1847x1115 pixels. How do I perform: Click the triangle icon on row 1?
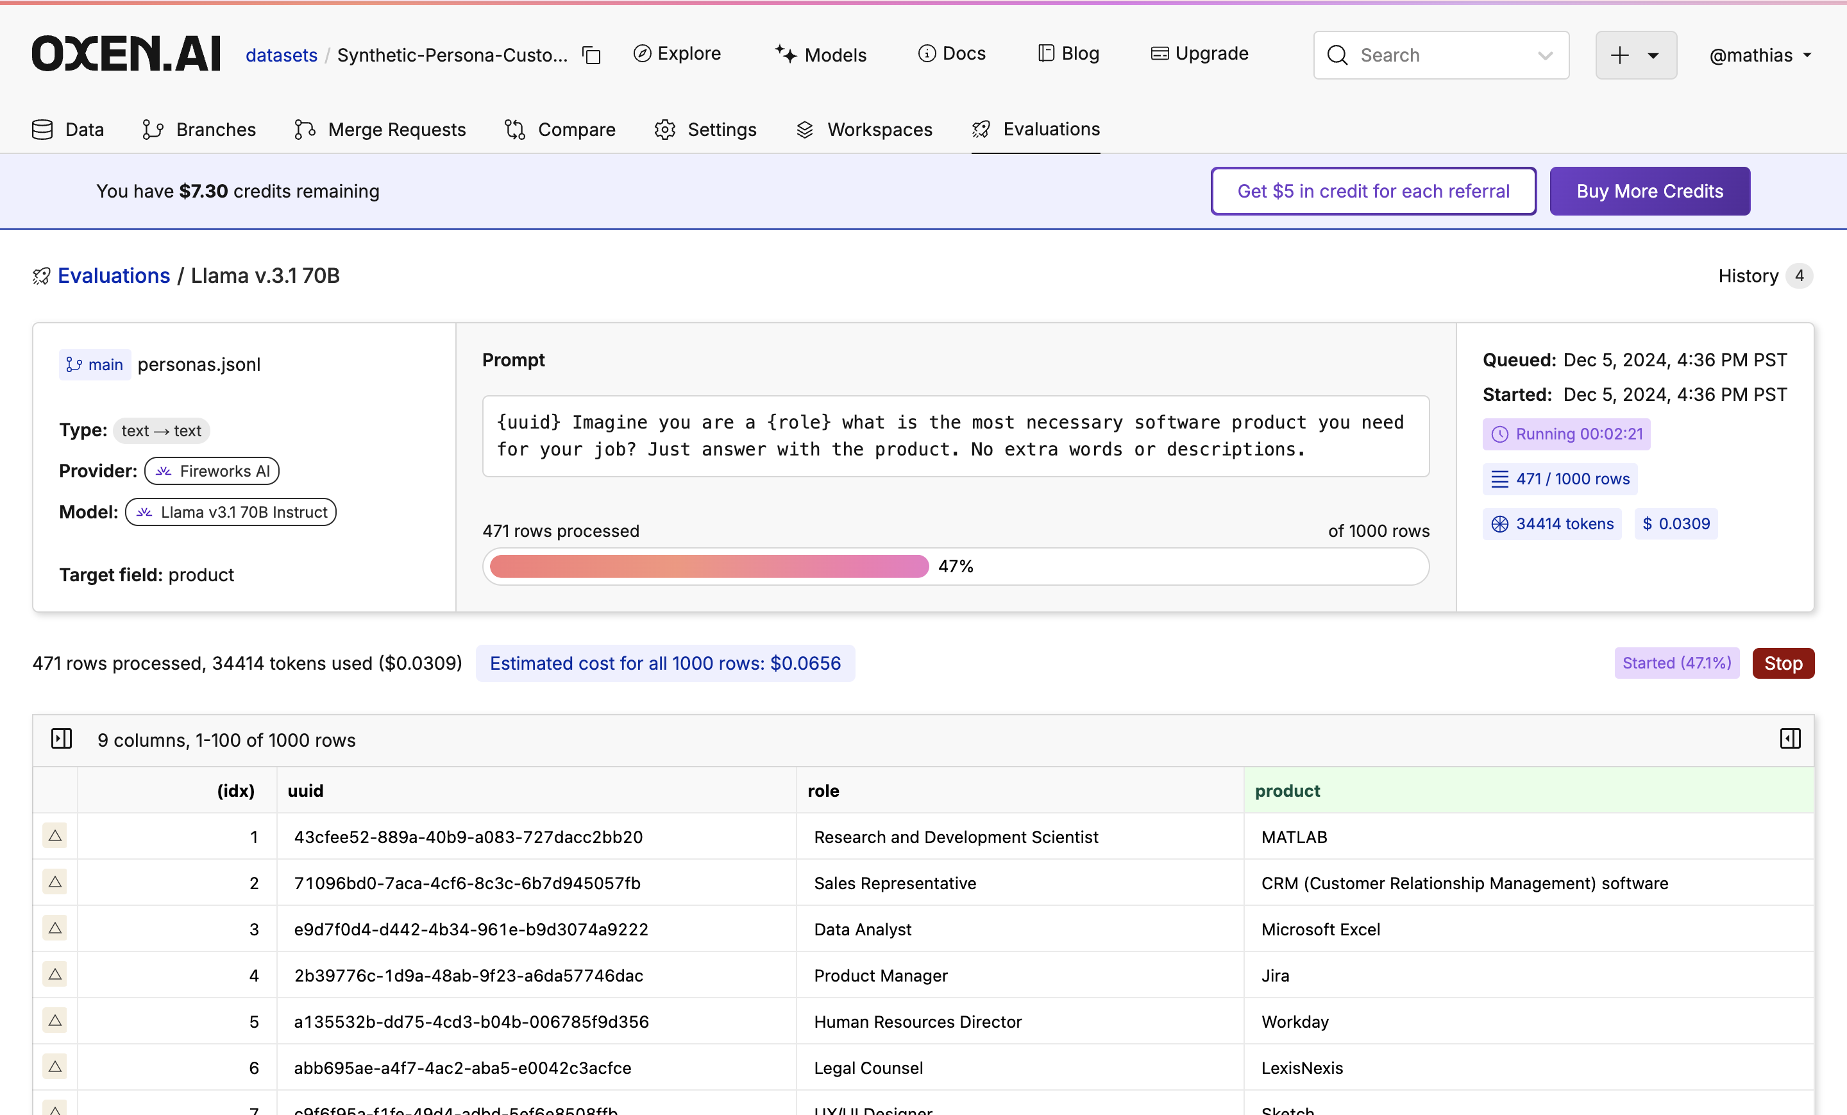click(55, 835)
